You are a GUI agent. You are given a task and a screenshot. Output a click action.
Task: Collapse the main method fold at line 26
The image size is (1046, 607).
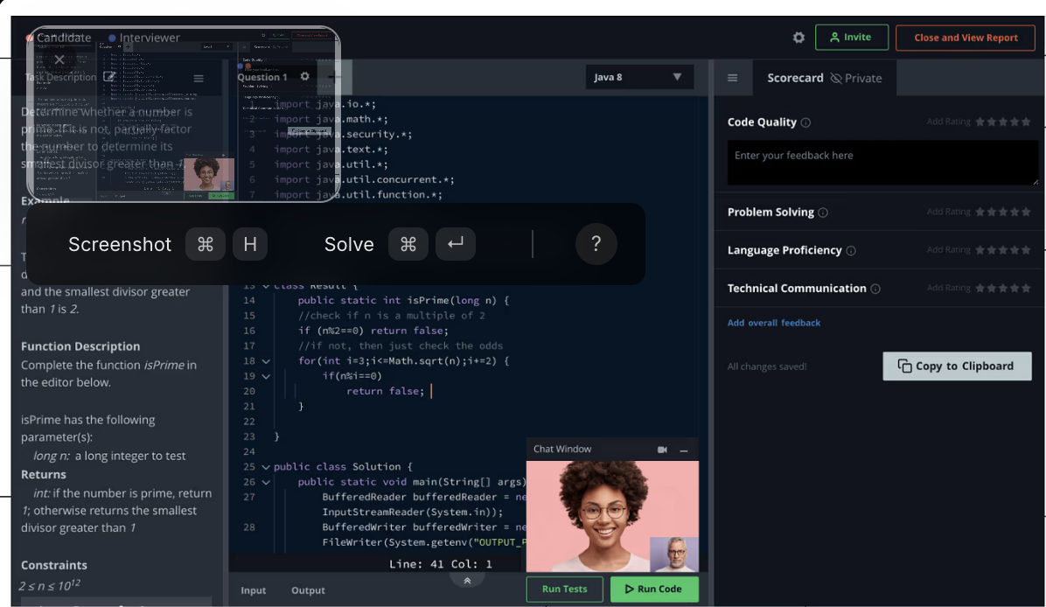pyautogui.click(x=266, y=483)
